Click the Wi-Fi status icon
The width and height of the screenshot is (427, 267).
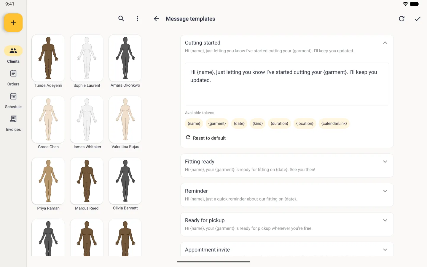405,4
